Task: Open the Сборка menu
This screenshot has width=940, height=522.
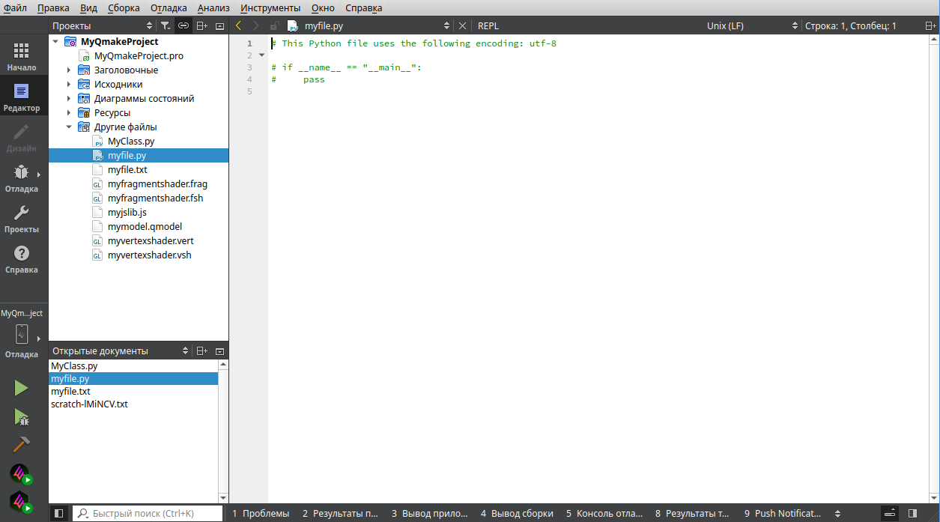Action: click(x=124, y=8)
